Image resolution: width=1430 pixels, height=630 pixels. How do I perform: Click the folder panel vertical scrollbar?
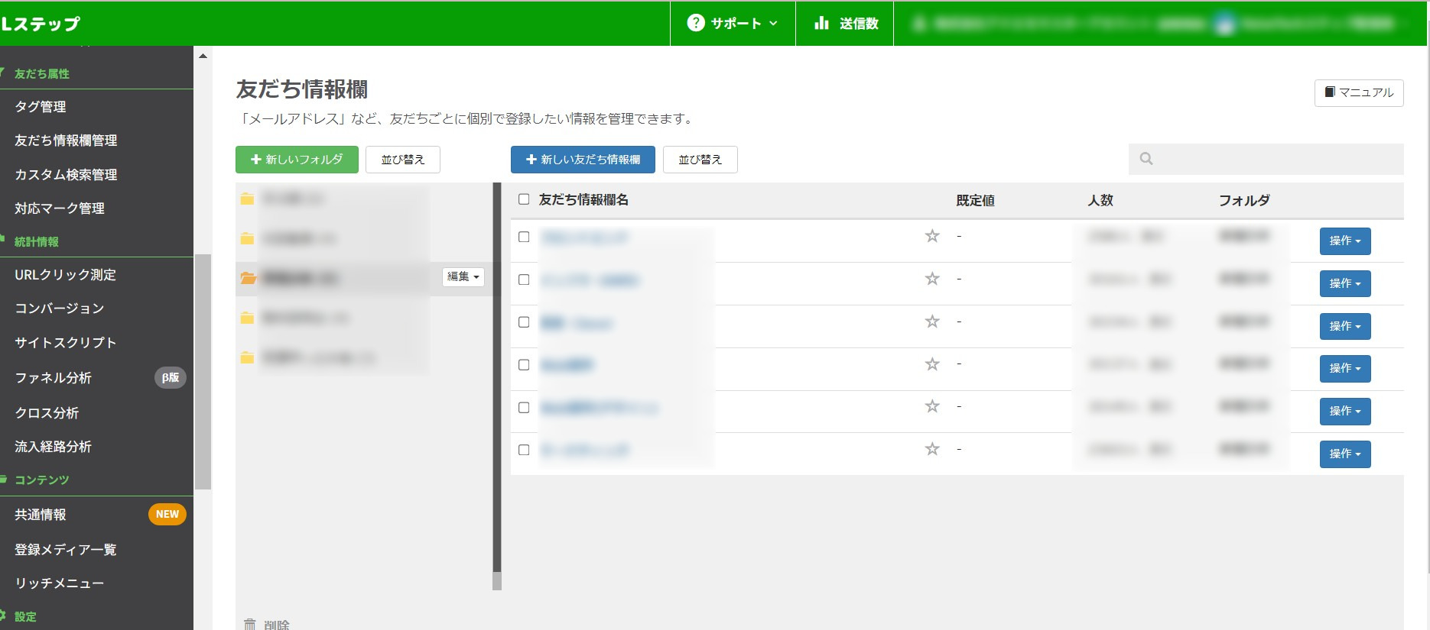(x=497, y=378)
